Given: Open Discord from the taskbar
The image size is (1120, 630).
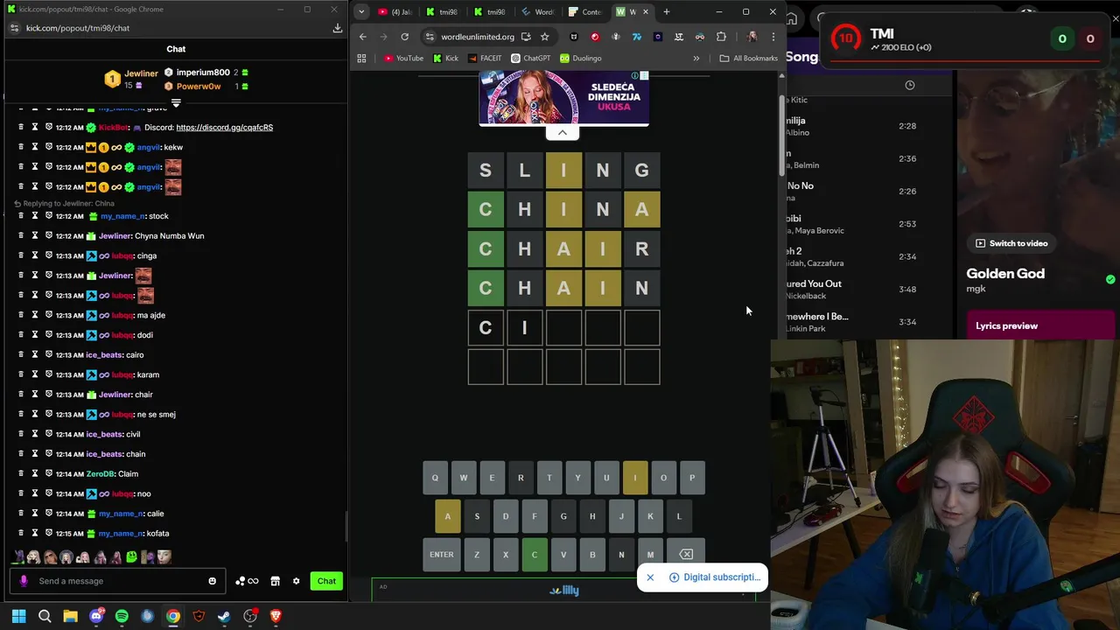Looking at the screenshot, I should [96, 616].
